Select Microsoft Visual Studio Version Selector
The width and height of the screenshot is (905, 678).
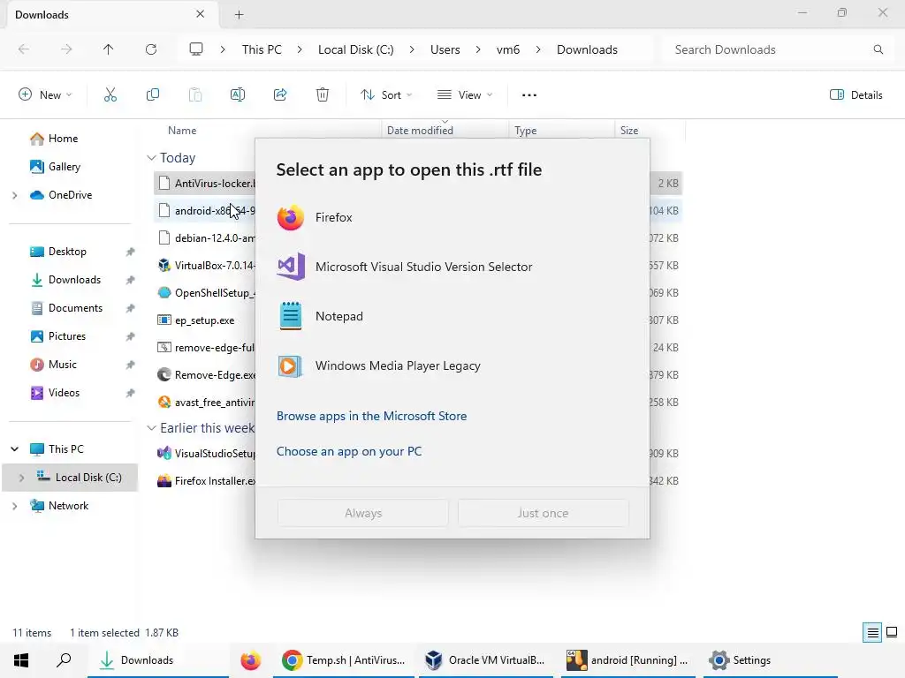click(452, 267)
